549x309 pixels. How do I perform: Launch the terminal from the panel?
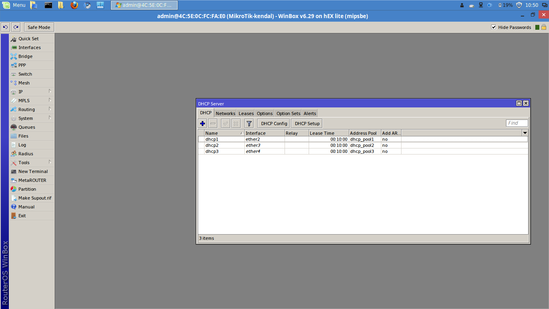pyautogui.click(x=48, y=5)
